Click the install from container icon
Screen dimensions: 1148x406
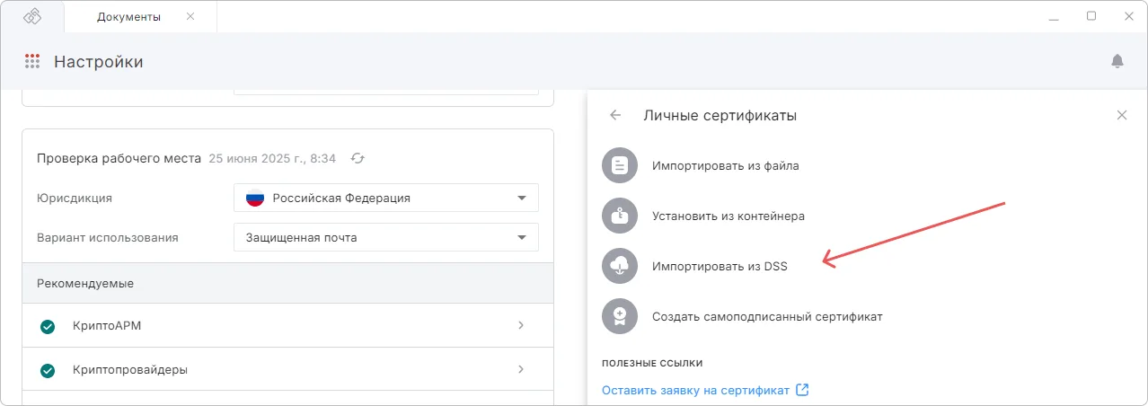point(619,216)
